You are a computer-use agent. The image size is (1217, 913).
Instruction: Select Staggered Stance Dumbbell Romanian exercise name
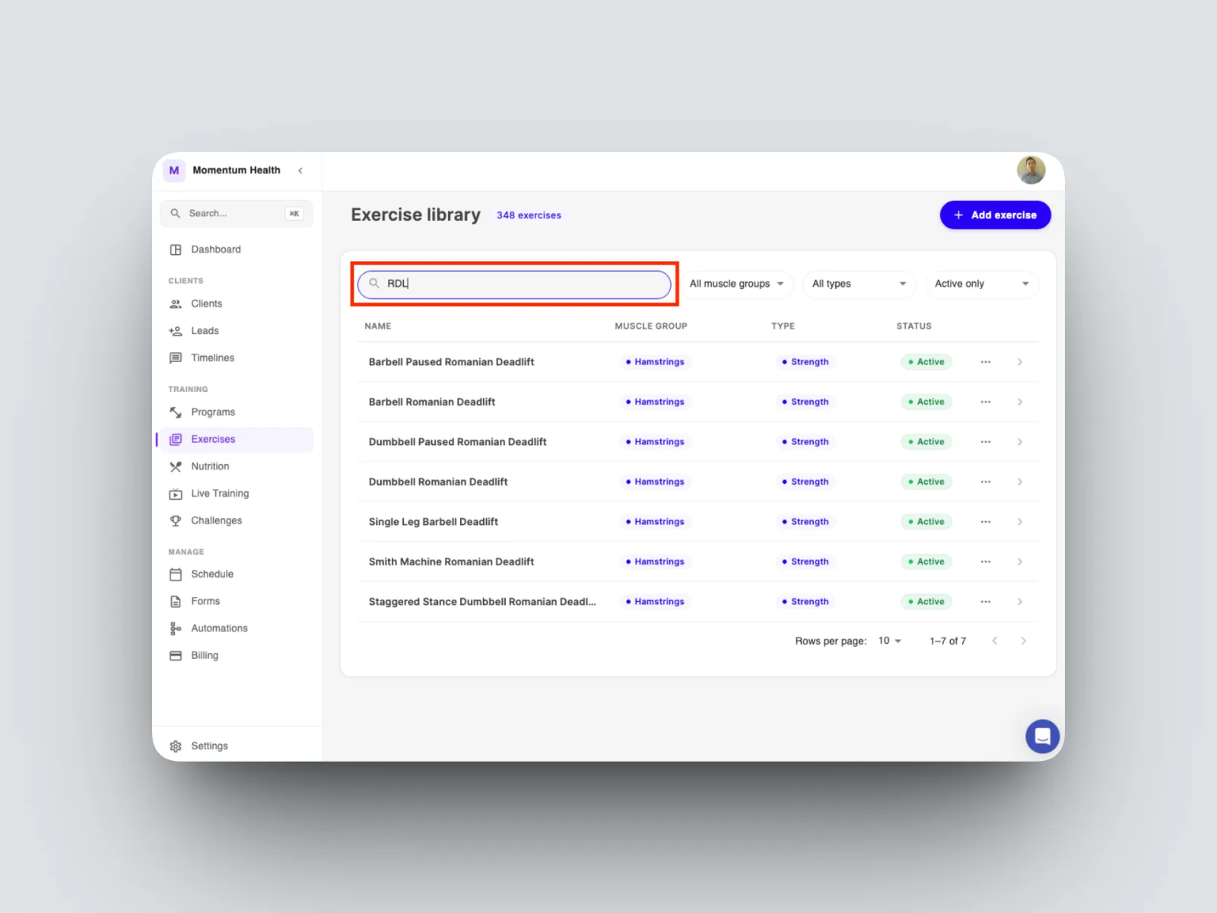482,602
